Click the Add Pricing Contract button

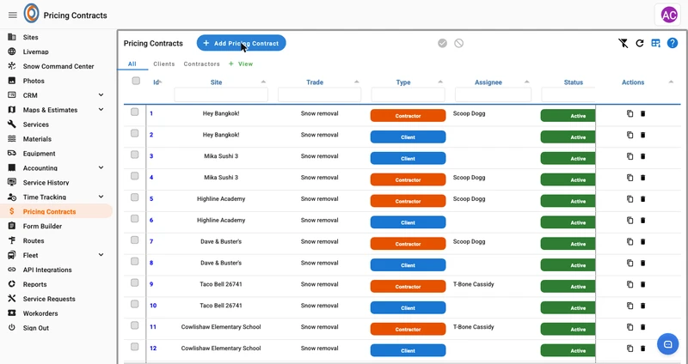[x=242, y=43]
